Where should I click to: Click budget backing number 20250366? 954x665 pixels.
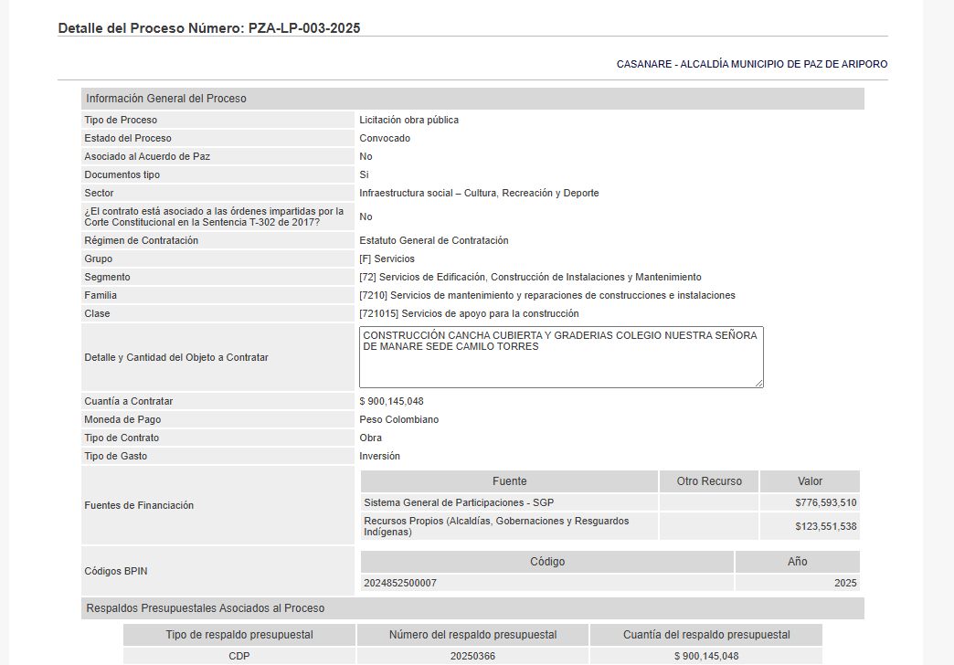coord(472,656)
